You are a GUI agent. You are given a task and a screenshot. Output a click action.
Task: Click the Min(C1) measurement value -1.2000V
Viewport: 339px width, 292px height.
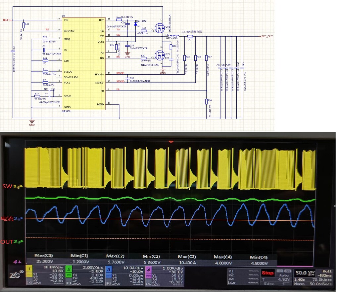tap(80, 262)
